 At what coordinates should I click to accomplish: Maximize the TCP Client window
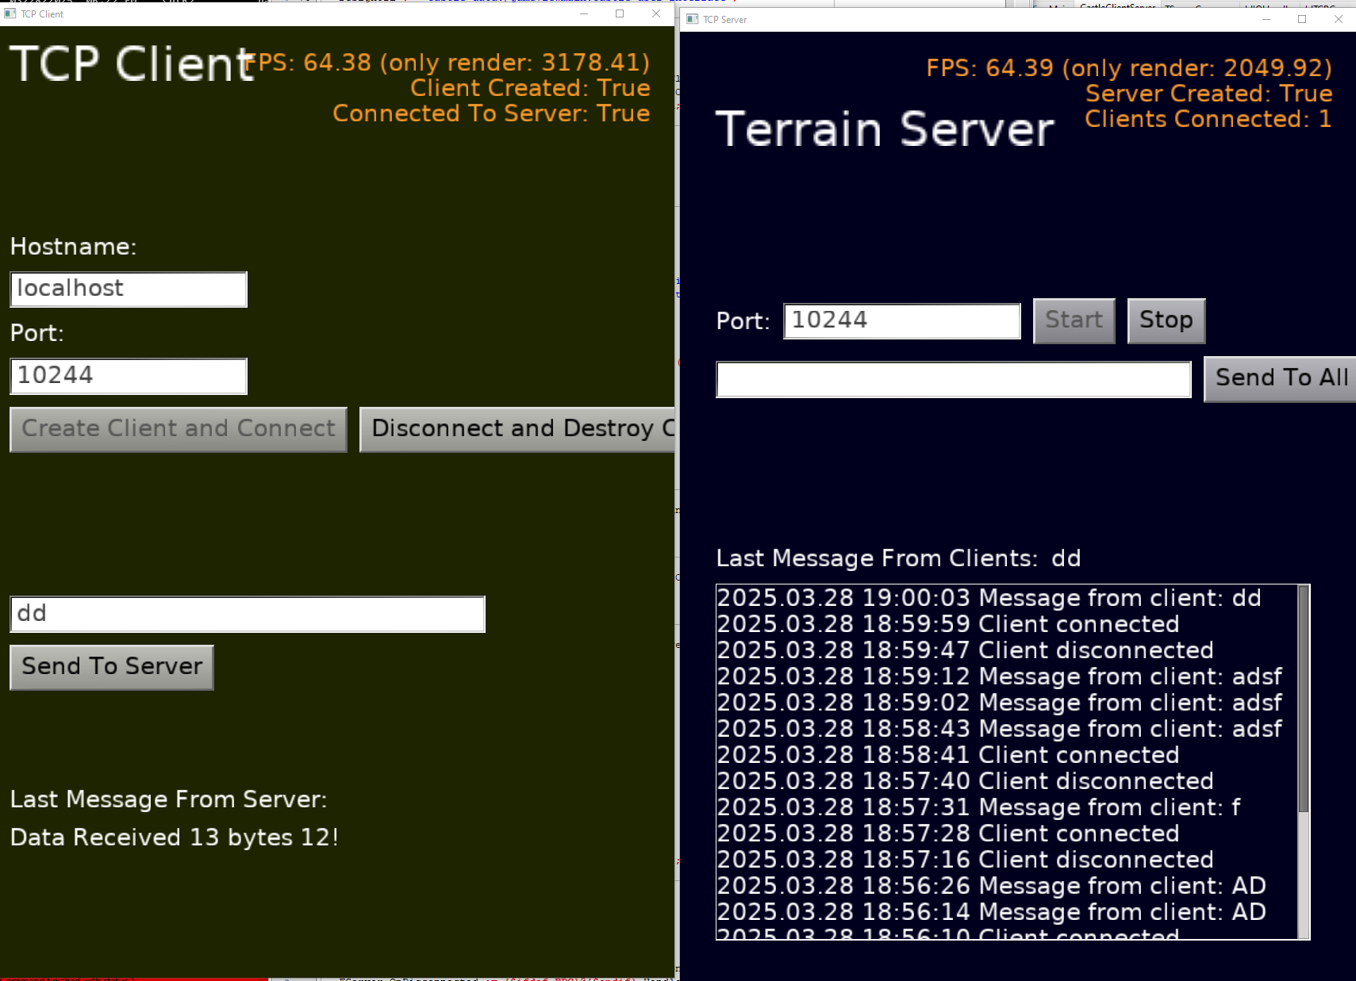tap(620, 13)
